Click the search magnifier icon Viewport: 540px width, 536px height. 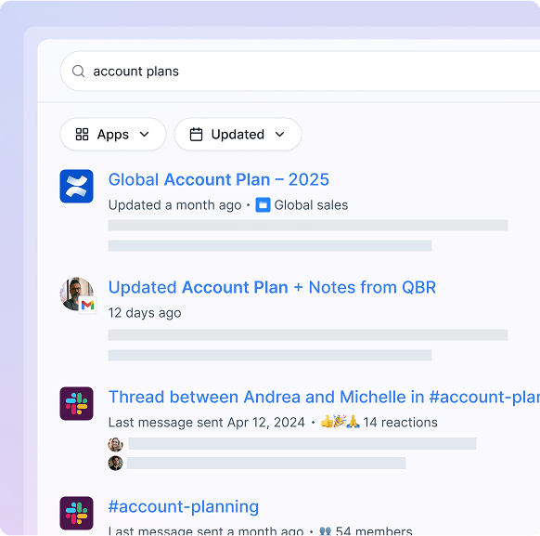78,72
